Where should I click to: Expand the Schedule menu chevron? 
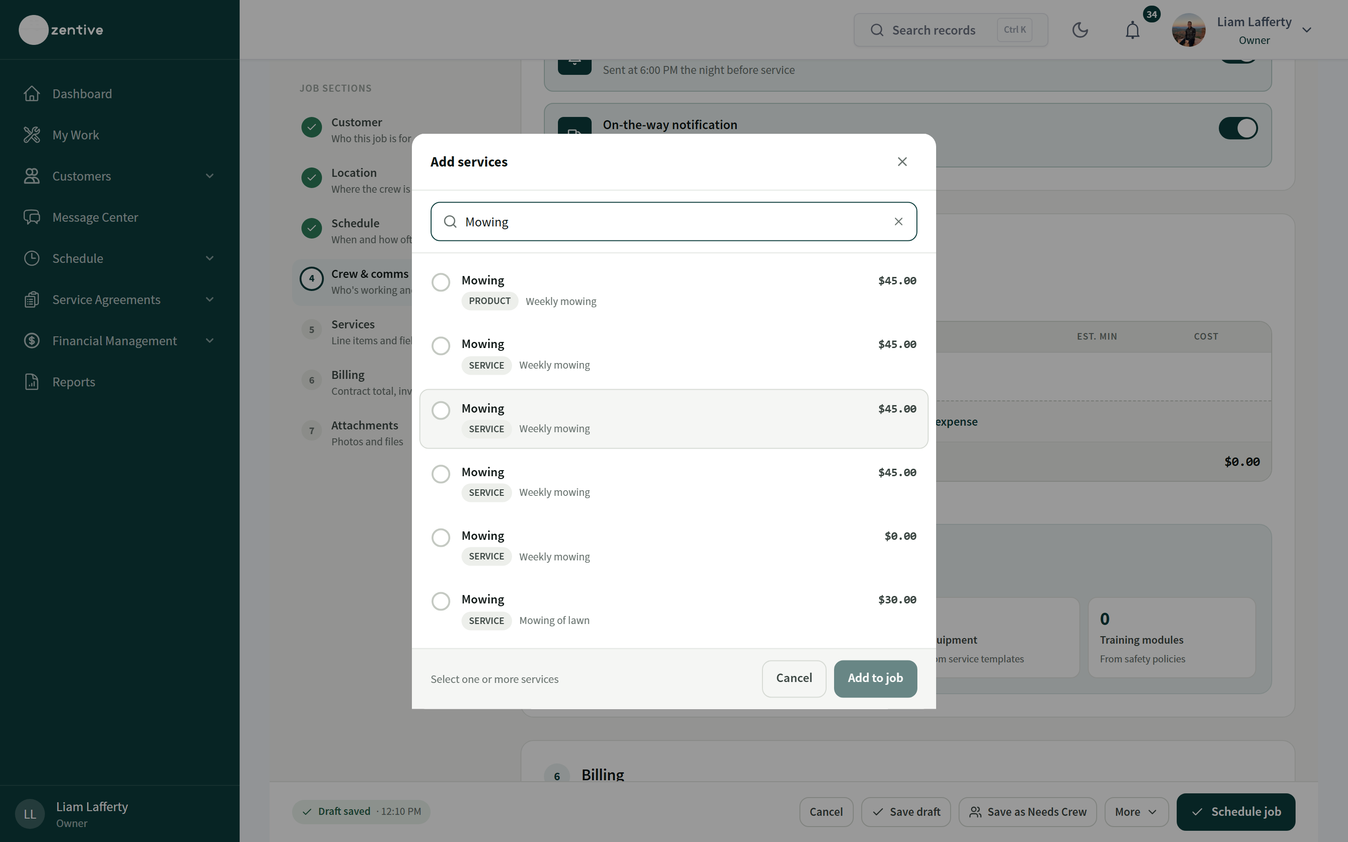point(209,258)
